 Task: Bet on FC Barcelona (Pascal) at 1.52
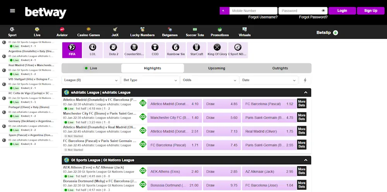point(269,104)
